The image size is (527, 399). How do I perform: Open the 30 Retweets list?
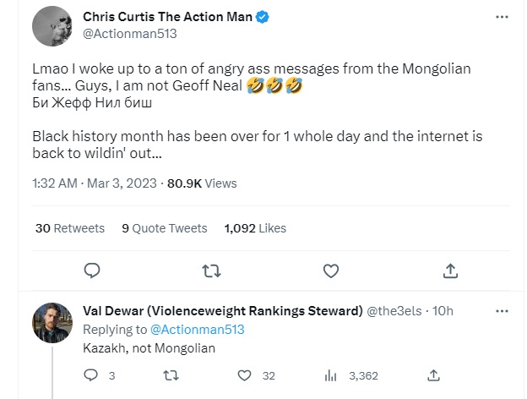(x=70, y=228)
